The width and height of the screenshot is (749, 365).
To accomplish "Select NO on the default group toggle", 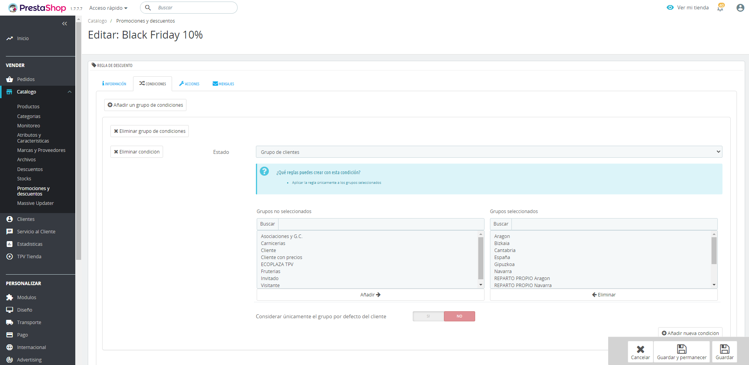I will [x=459, y=316].
